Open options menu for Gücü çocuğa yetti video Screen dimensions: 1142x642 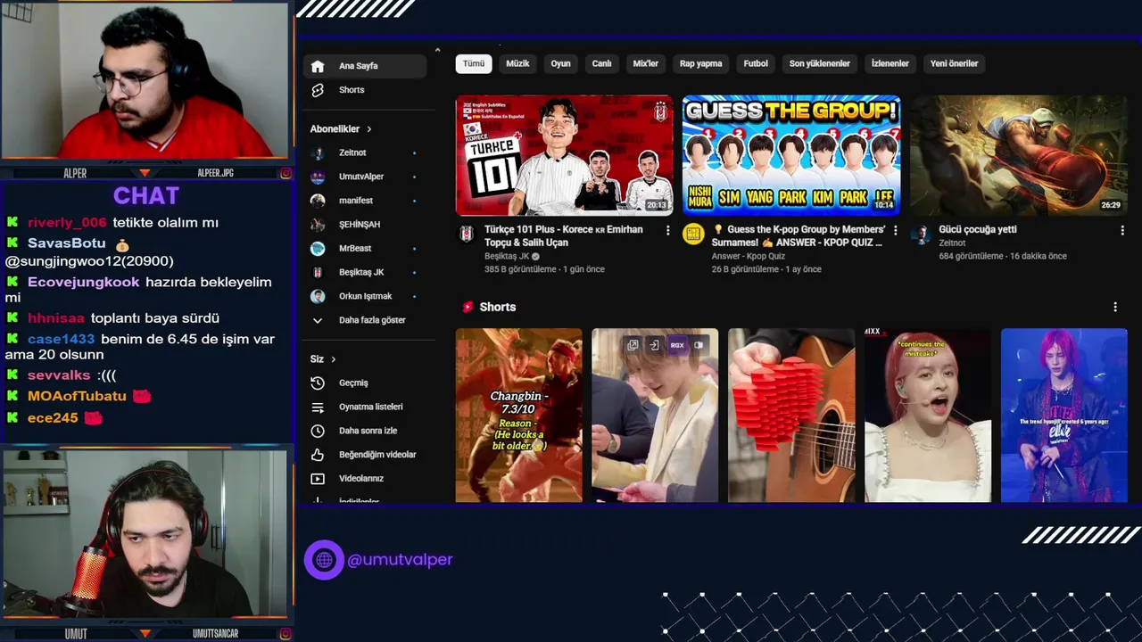click(1122, 230)
